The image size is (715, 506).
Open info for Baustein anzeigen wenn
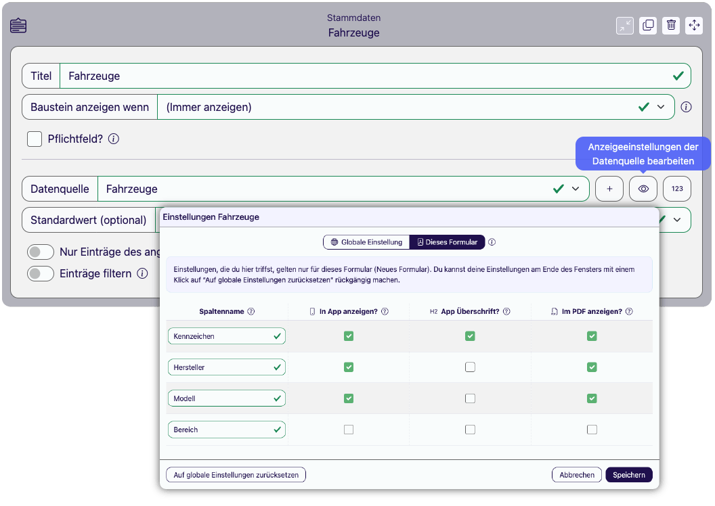686,107
